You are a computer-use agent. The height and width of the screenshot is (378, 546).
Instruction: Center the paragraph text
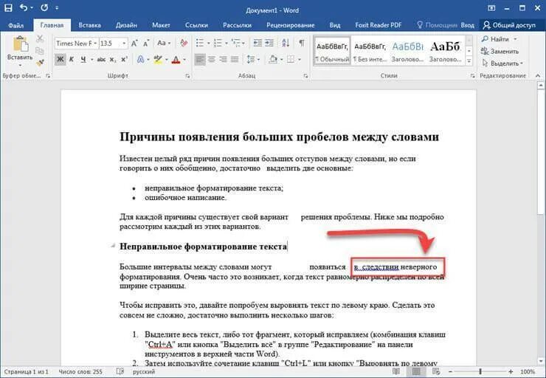(x=211, y=60)
